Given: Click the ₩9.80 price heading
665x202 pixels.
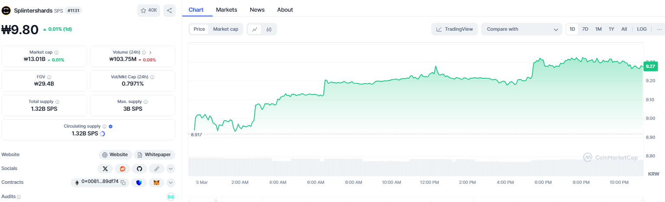Looking at the screenshot, I should (20, 29).
